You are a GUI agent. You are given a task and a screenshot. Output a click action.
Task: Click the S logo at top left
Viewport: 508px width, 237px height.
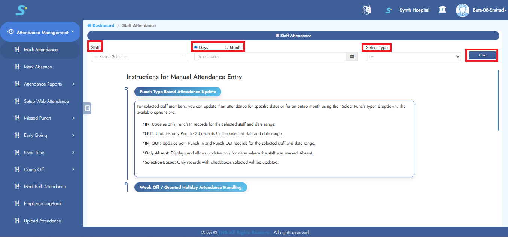pos(21,10)
